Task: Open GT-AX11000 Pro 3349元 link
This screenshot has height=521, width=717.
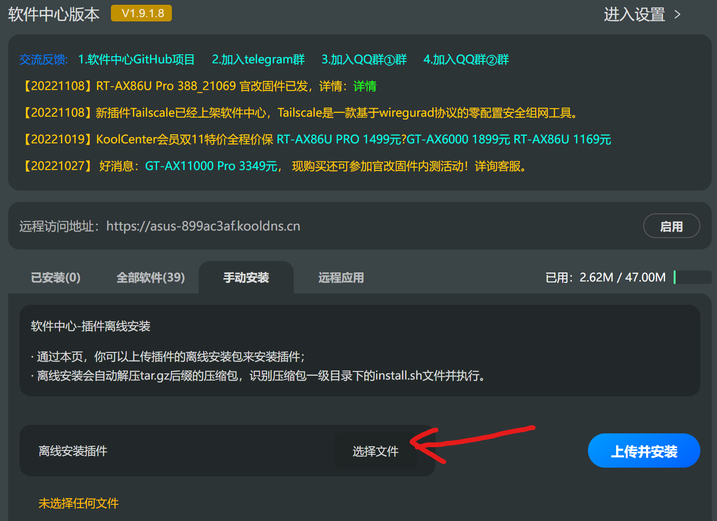Action: [x=211, y=166]
